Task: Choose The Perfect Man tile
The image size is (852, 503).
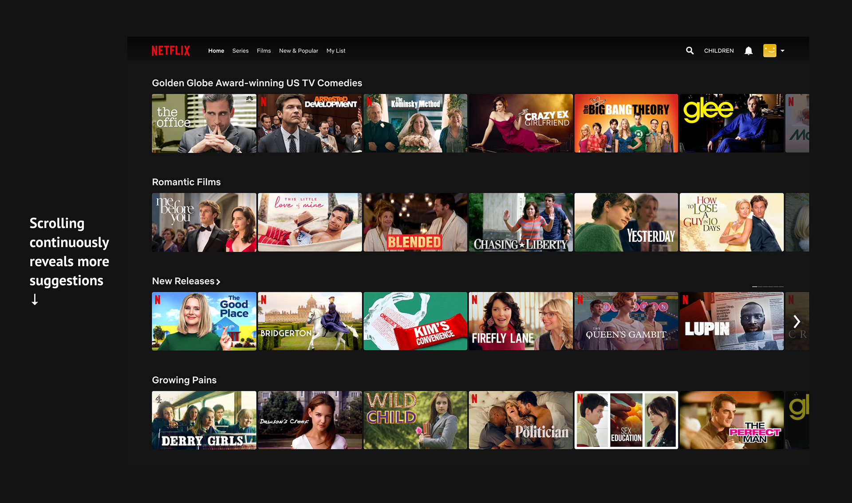Action: (x=732, y=420)
